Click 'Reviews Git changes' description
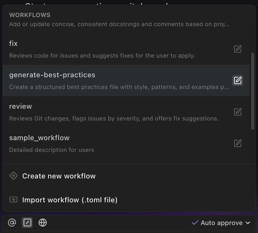 tap(114, 119)
